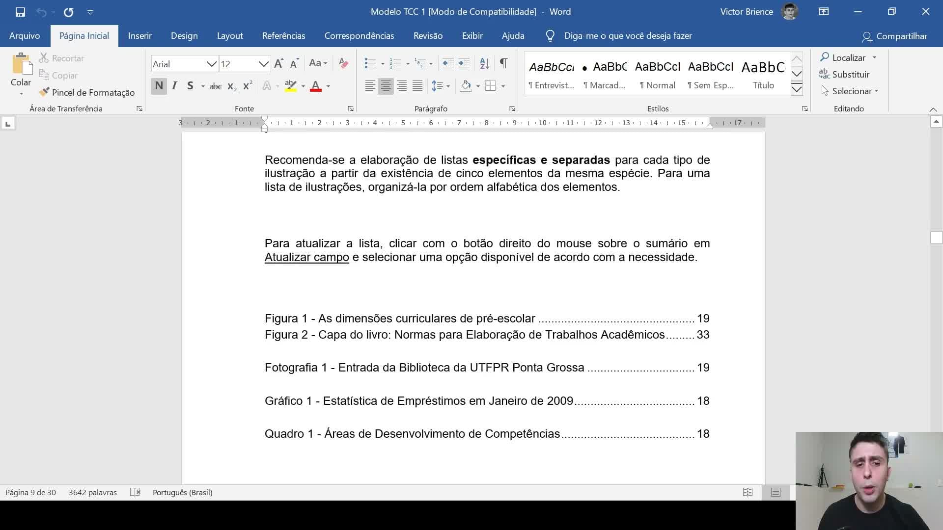The image size is (943, 530).
Task: Justify the paragraph text
Action: click(x=417, y=86)
